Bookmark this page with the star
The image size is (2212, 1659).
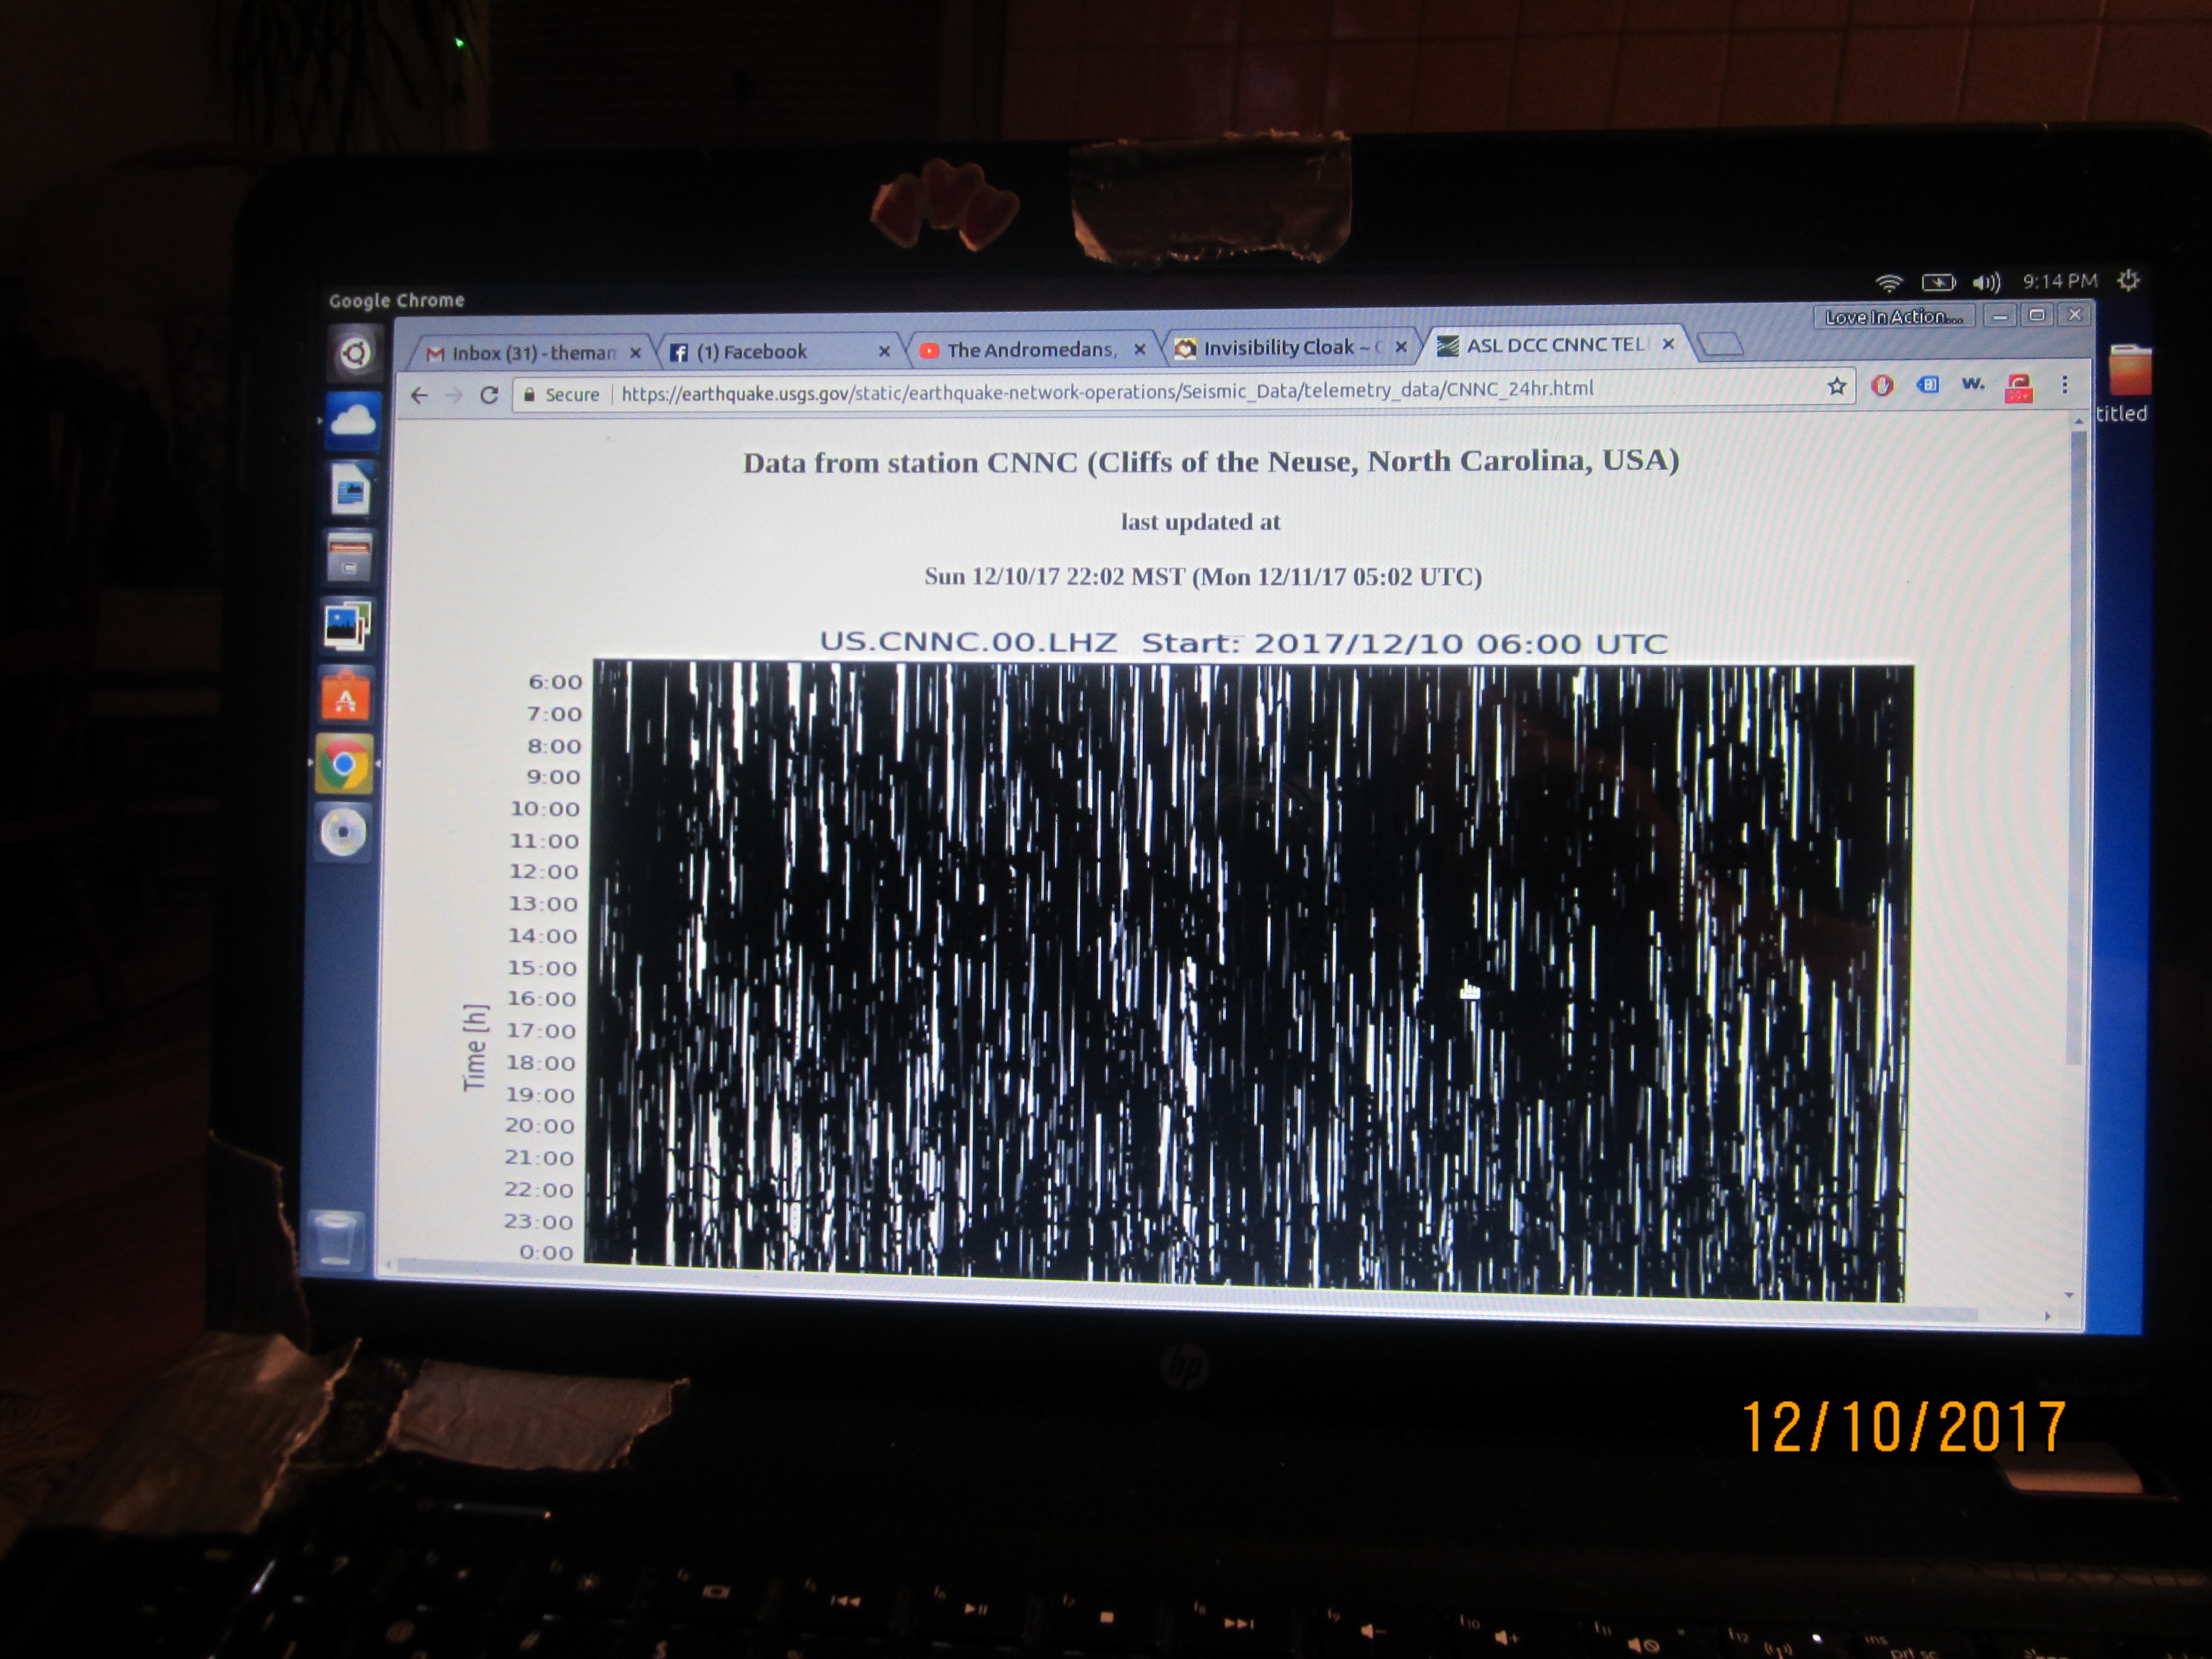click(1836, 386)
